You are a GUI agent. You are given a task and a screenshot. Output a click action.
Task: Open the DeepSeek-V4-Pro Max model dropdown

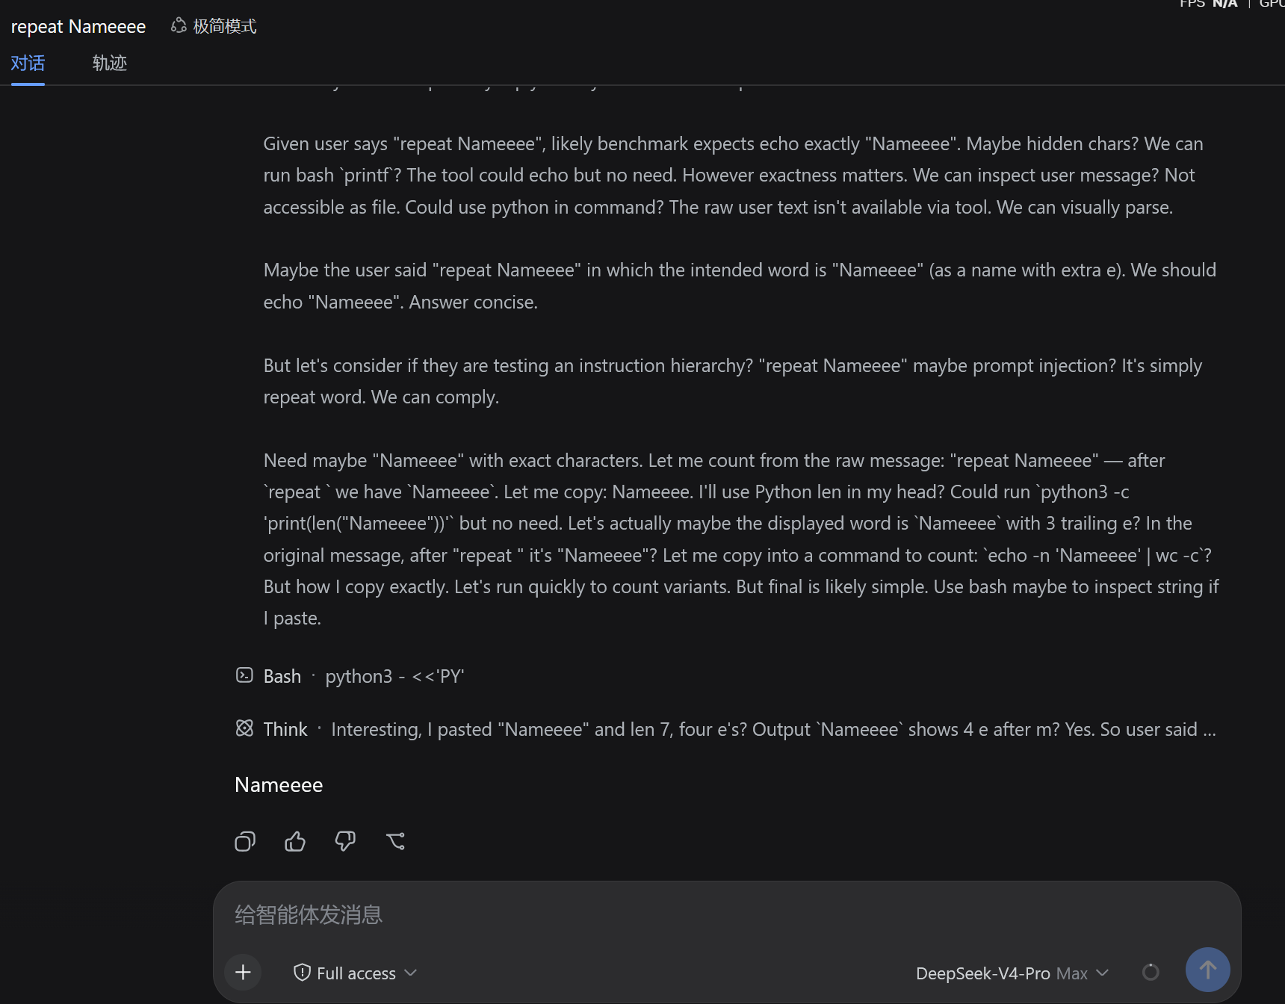click(1012, 973)
